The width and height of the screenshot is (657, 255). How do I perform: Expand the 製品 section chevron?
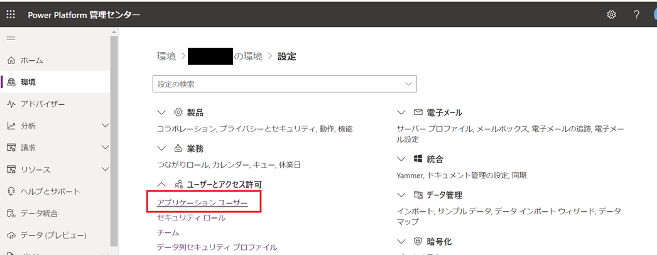161,112
